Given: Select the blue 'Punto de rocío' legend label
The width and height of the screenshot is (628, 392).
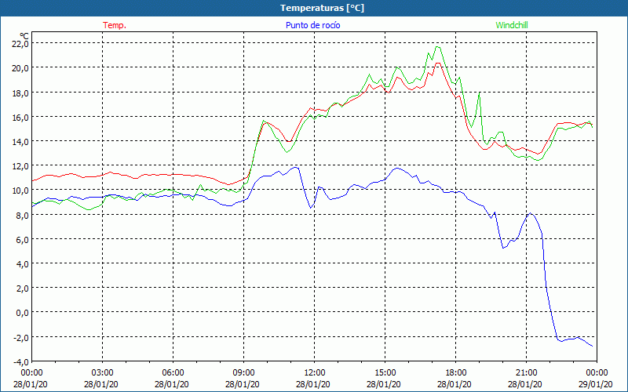Looking at the screenshot, I should 312,25.
